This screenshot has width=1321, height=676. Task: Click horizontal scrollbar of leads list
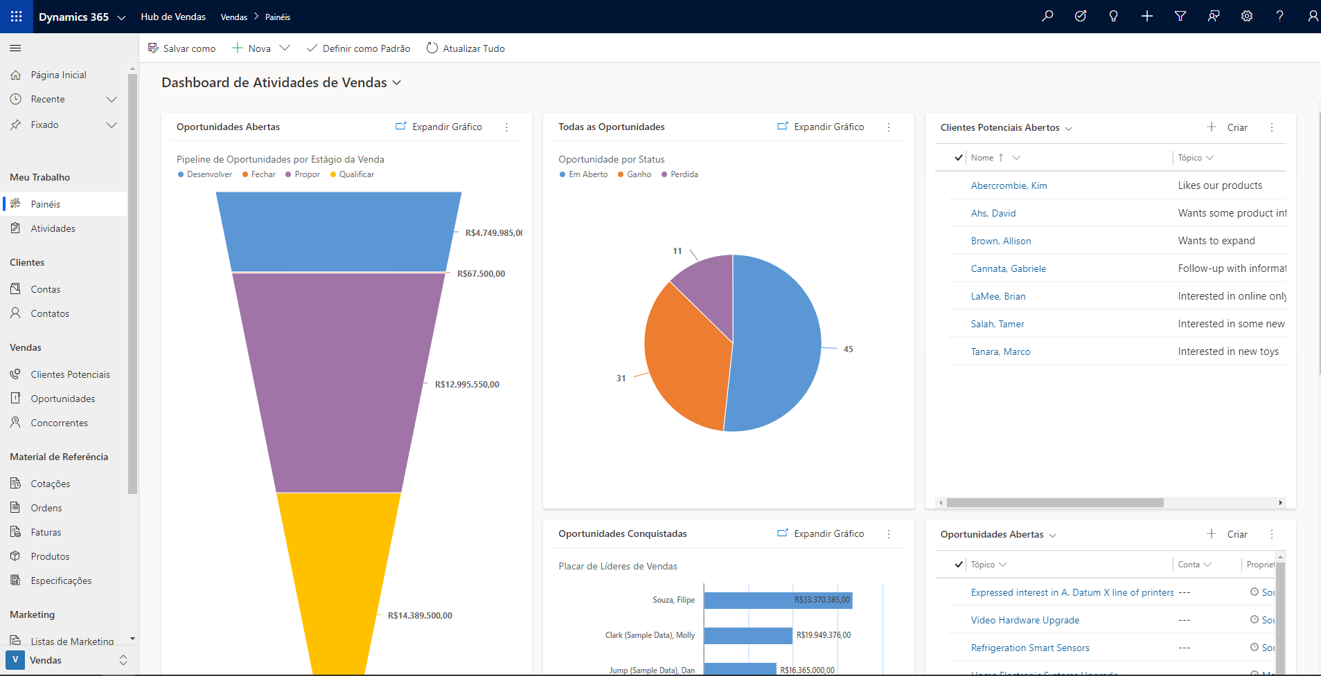click(x=1055, y=503)
